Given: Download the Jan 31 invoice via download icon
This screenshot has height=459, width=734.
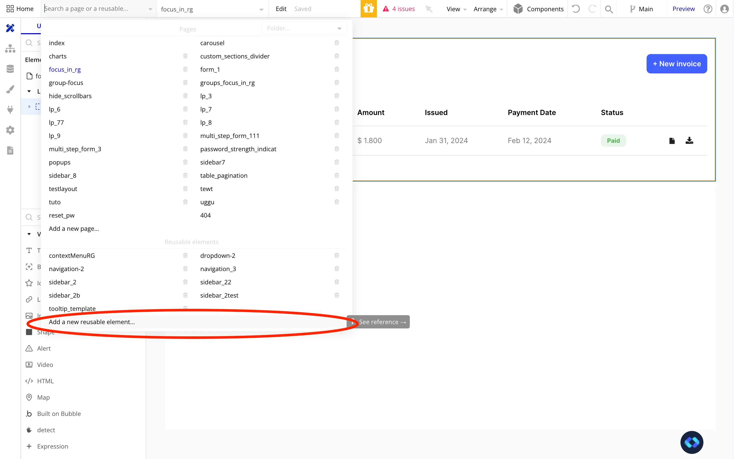Looking at the screenshot, I should point(689,140).
